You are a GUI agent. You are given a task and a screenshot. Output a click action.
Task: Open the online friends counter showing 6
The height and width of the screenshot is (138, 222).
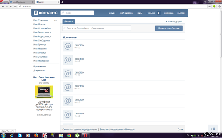[213, 129]
